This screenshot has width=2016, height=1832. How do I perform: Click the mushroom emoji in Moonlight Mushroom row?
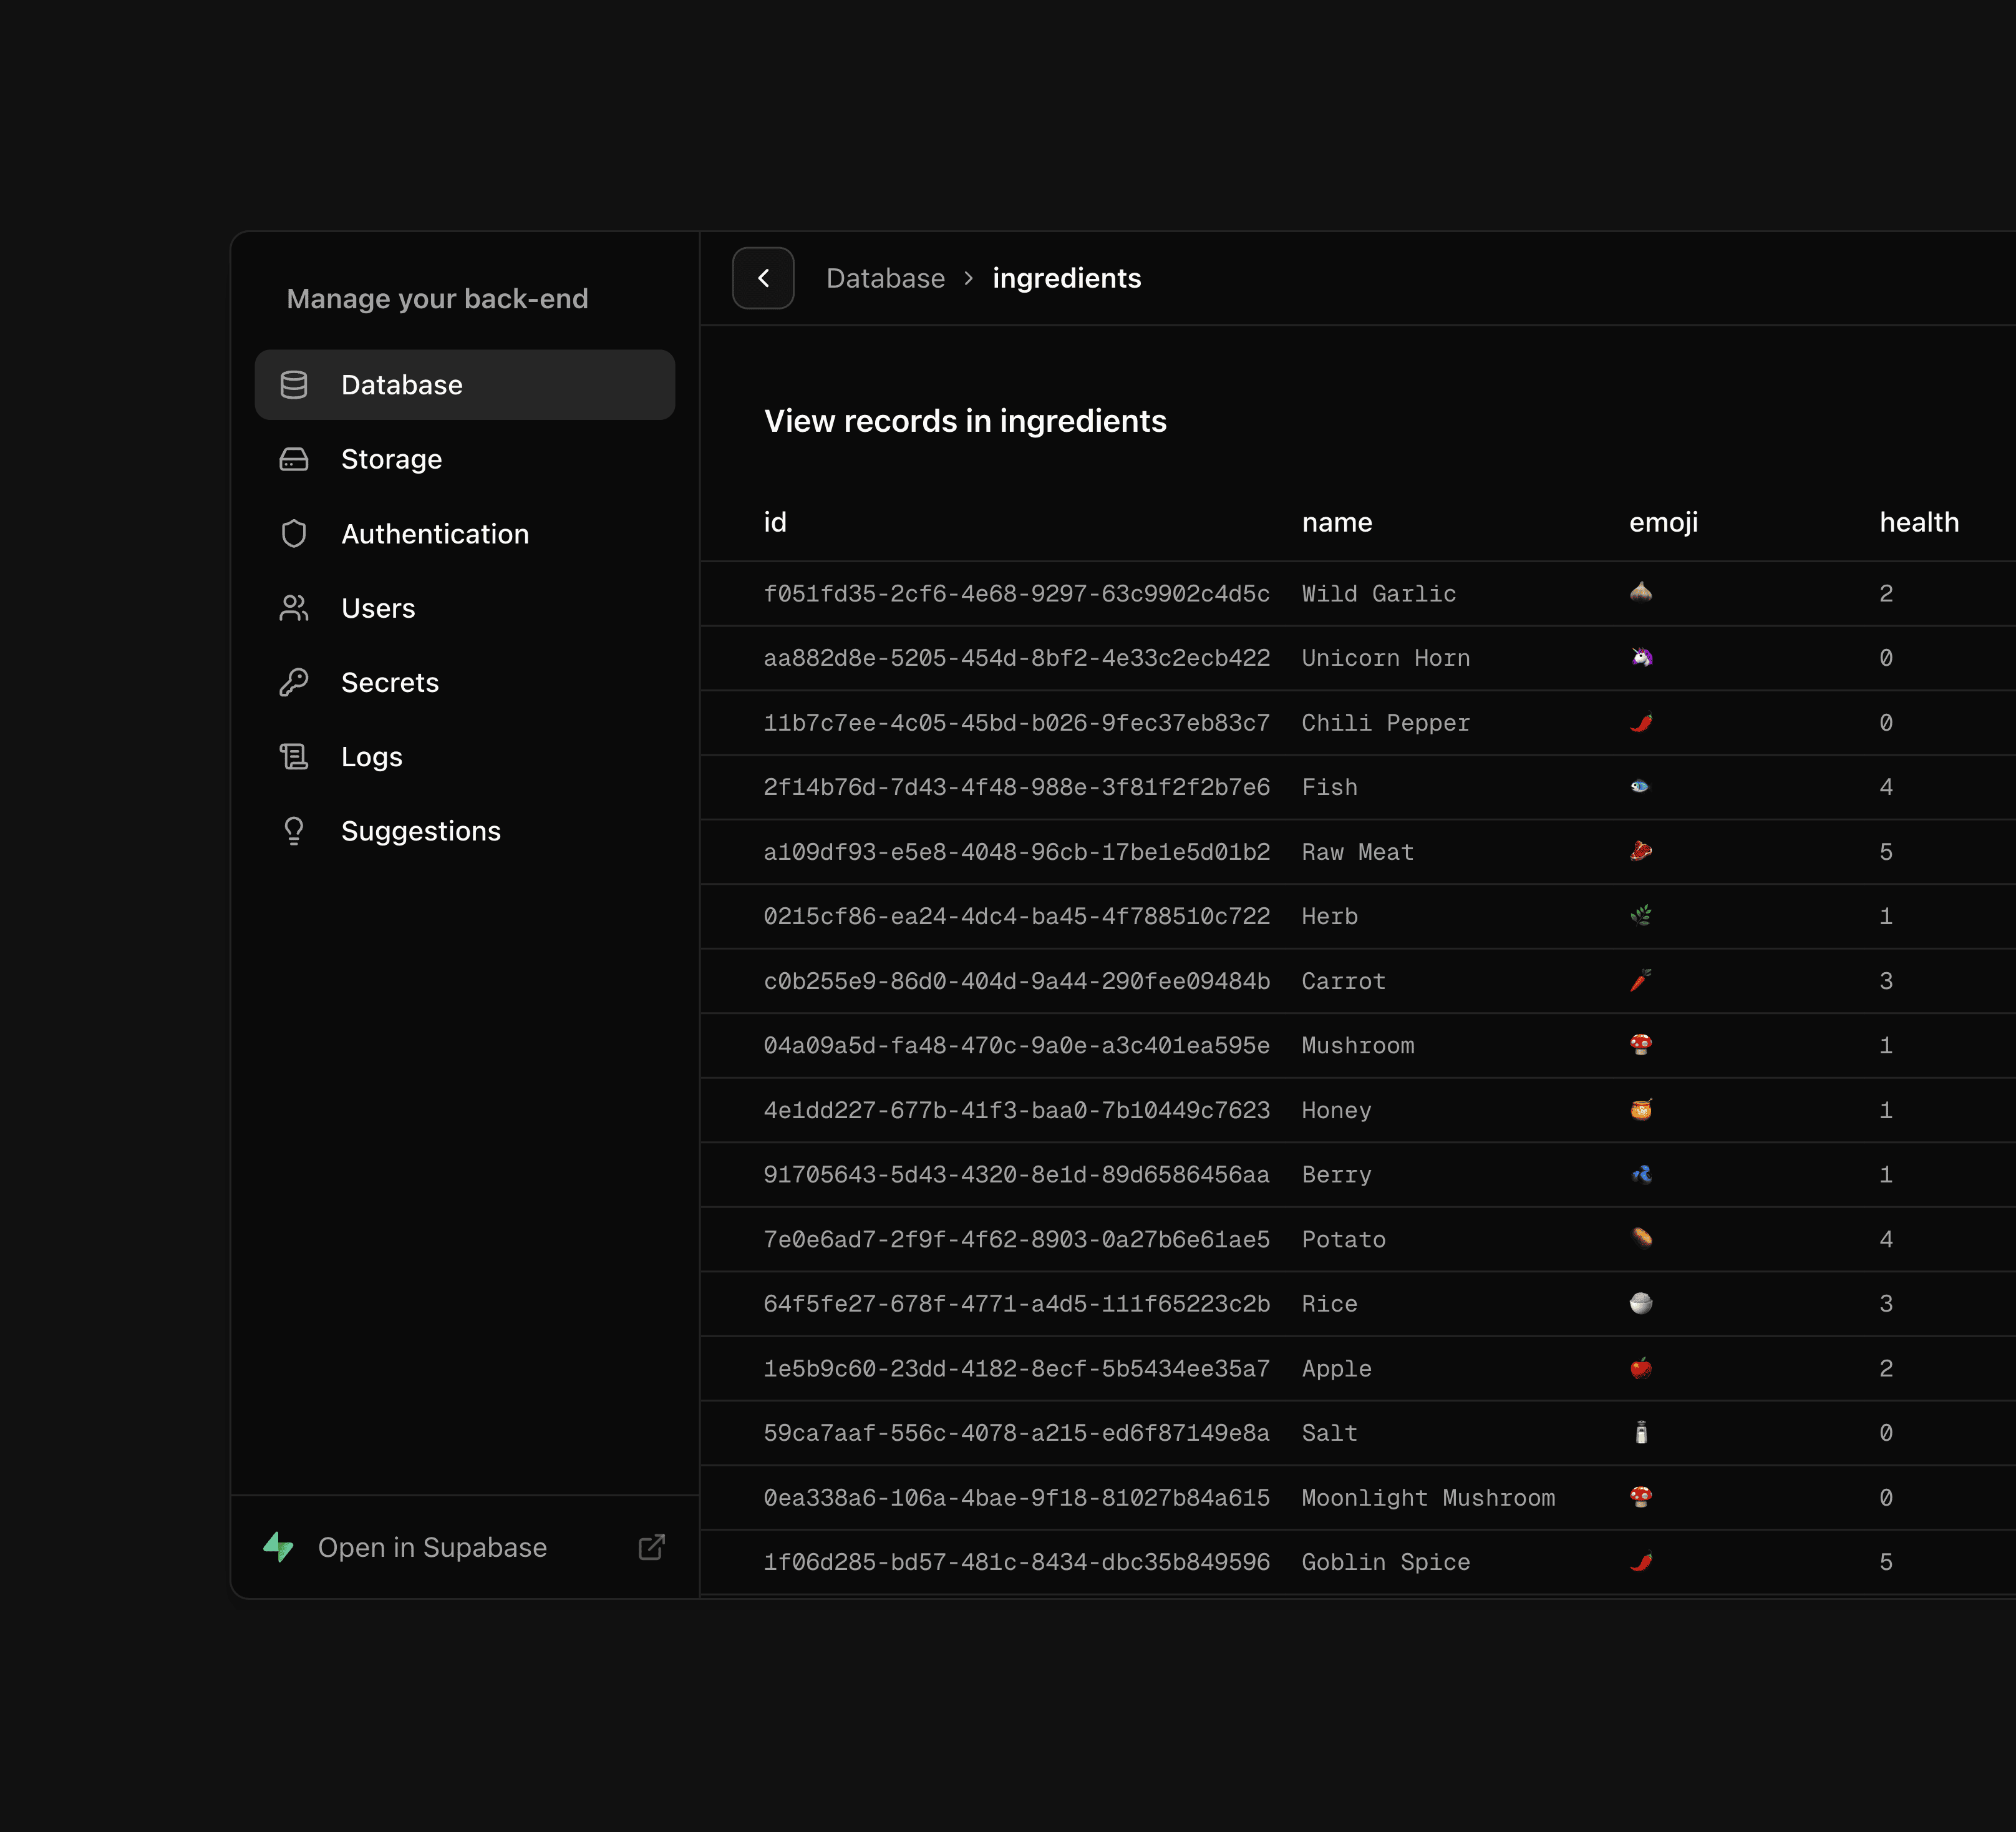[1641, 1497]
